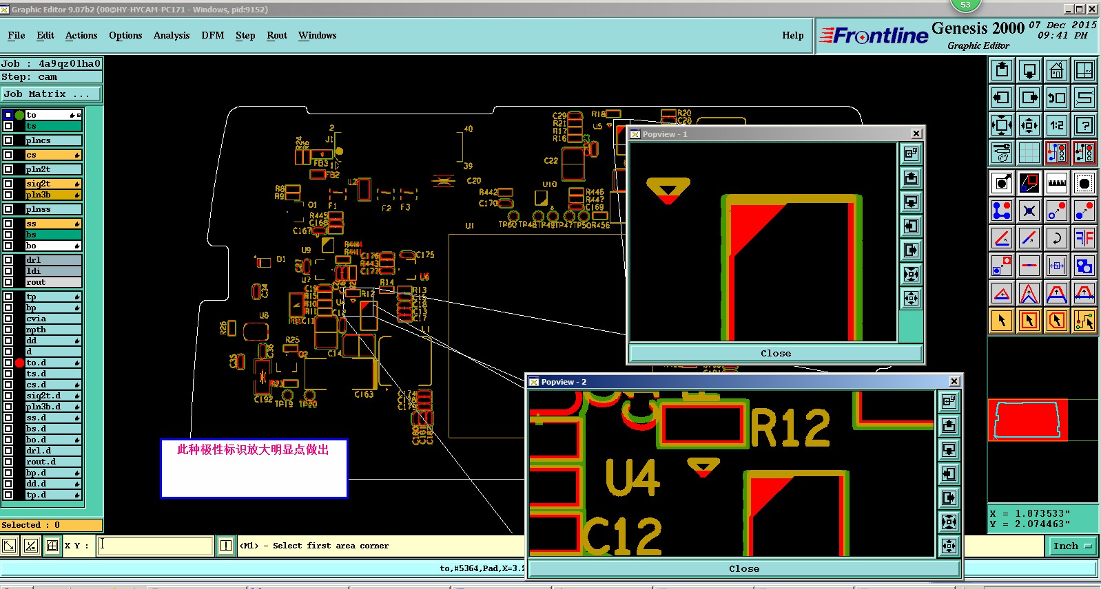Select the ruler measure tool icon
This screenshot has width=1101, height=589.
[1057, 183]
